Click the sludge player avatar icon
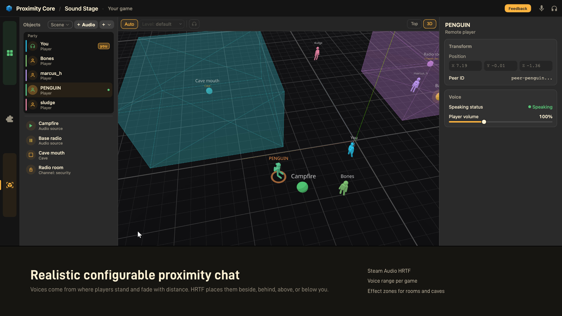This screenshot has height=316, width=562. (33, 105)
